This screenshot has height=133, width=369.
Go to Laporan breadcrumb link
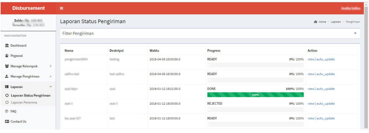click(x=336, y=22)
